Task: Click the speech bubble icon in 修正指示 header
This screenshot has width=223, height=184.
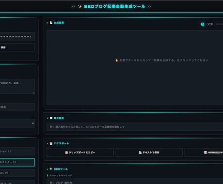Action: pyautogui.click(x=51, y=118)
